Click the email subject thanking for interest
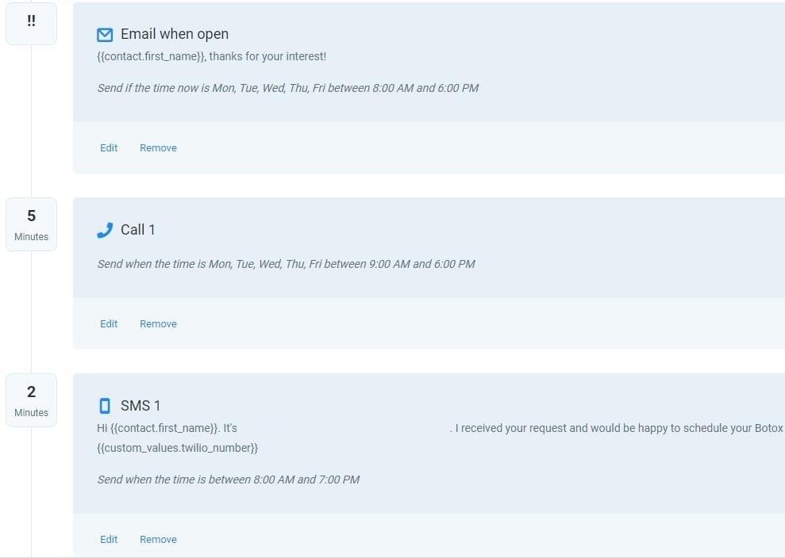The image size is (785, 558). 211,57
